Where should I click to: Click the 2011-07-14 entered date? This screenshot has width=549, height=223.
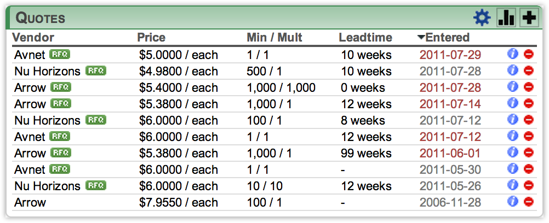click(450, 104)
